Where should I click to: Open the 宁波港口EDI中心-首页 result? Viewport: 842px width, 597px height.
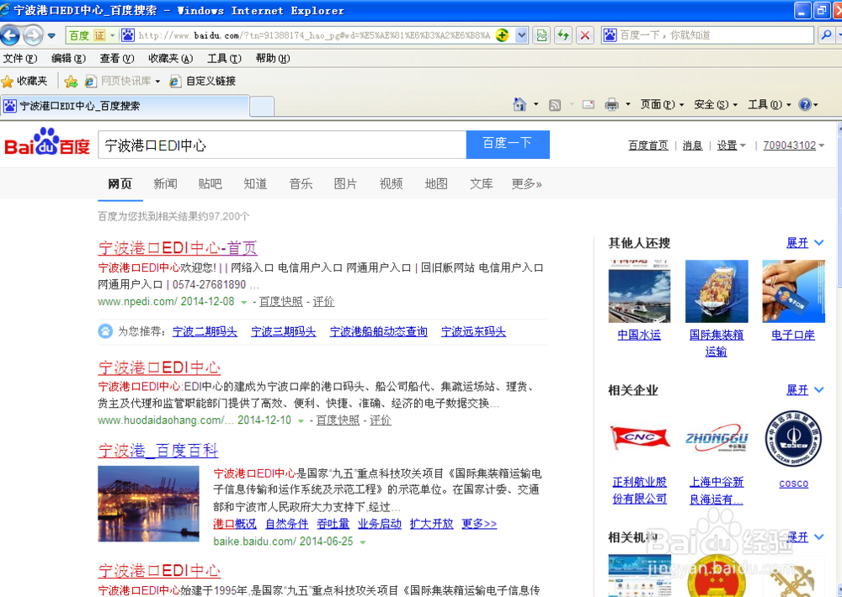(178, 248)
